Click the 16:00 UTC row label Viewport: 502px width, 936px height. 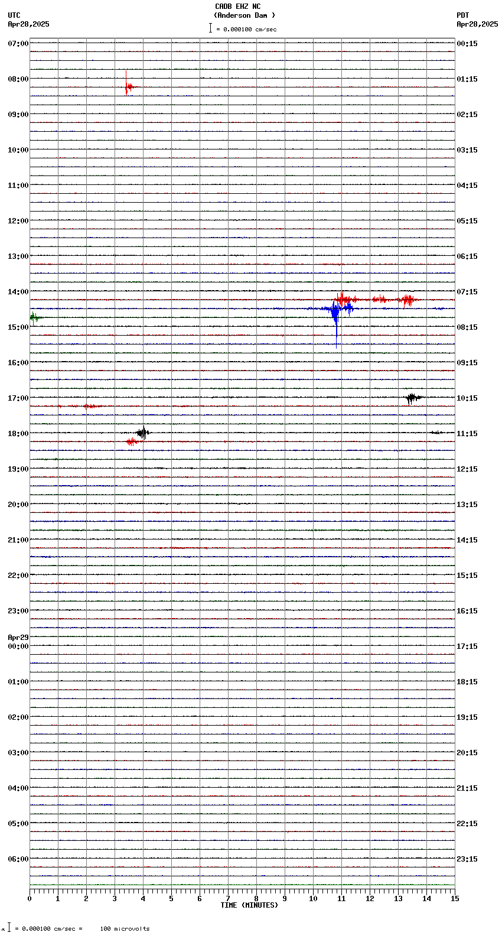pos(18,363)
